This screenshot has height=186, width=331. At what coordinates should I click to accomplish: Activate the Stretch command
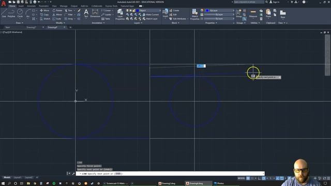(x=45, y=19)
